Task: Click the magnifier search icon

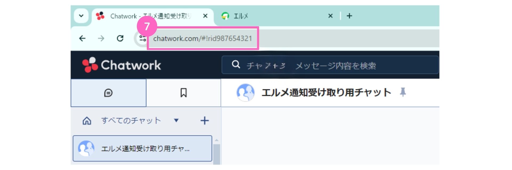Action: click(x=236, y=64)
